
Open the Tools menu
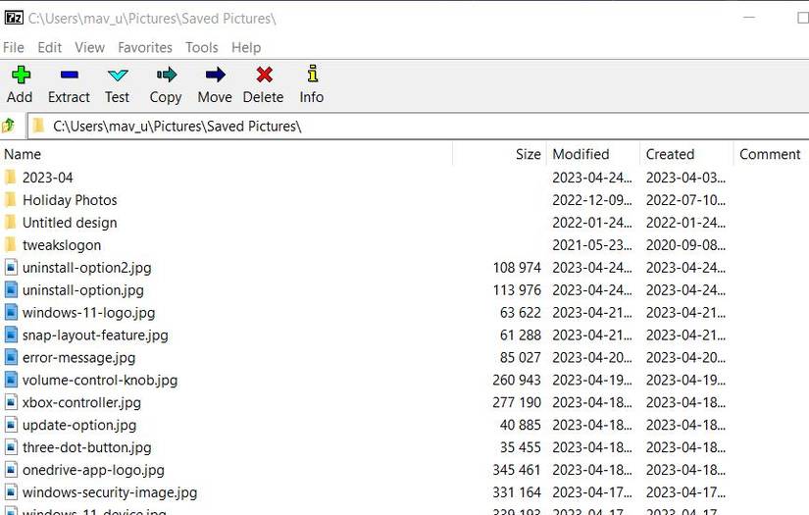202,47
